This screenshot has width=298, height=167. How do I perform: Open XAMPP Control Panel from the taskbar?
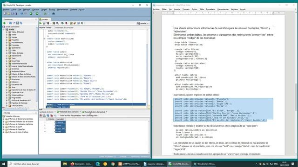(x=129, y=164)
